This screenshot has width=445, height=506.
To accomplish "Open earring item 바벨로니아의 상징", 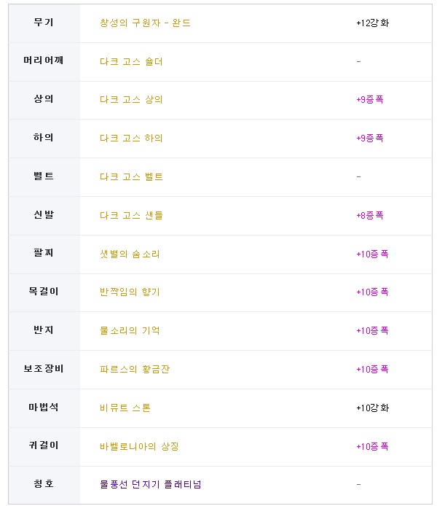I will (x=139, y=446).
